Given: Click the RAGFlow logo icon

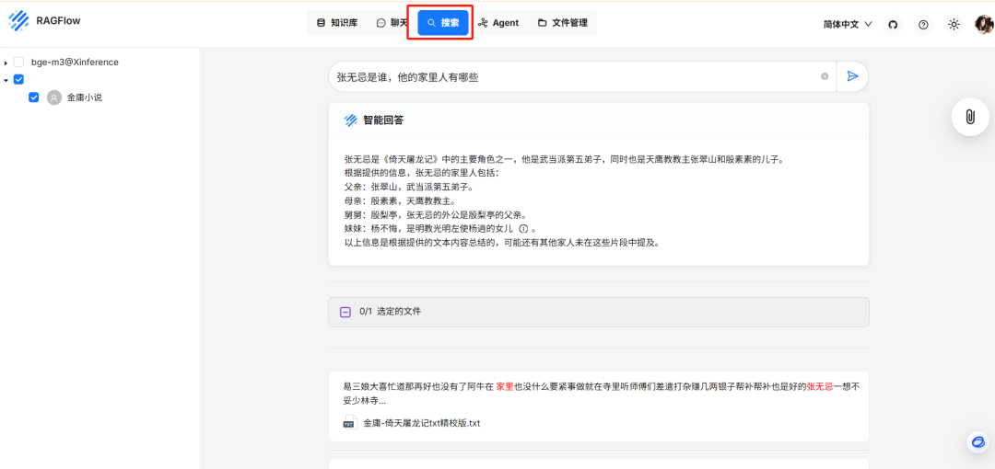Looking at the screenshot, I should pyautogui.click(x=18, y=21).
